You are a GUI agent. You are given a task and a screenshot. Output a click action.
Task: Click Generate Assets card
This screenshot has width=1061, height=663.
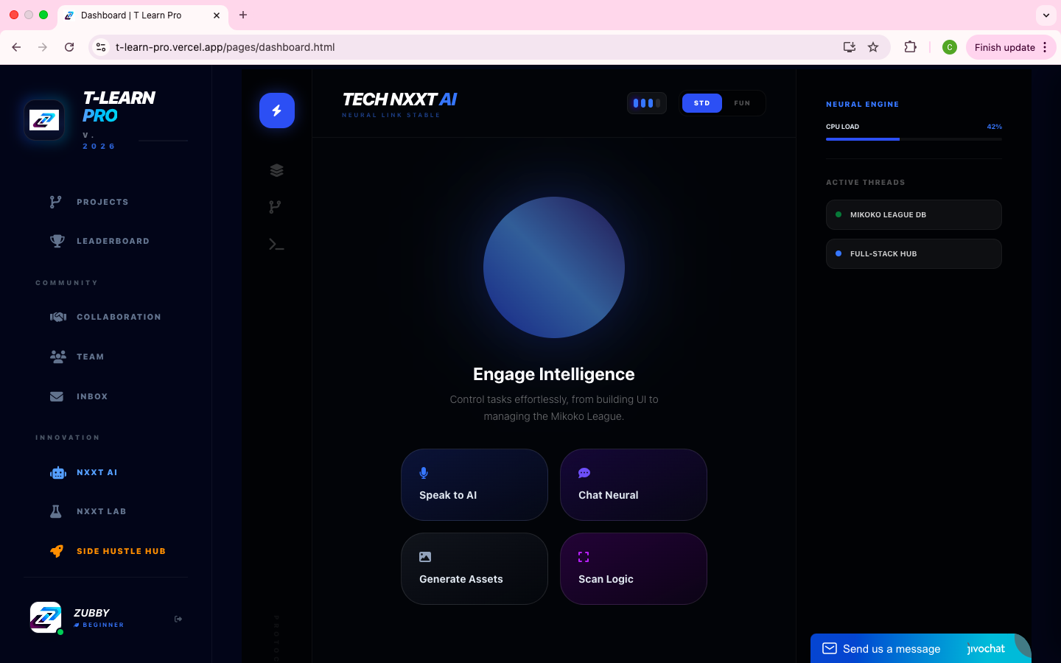[x=475, y=569]
